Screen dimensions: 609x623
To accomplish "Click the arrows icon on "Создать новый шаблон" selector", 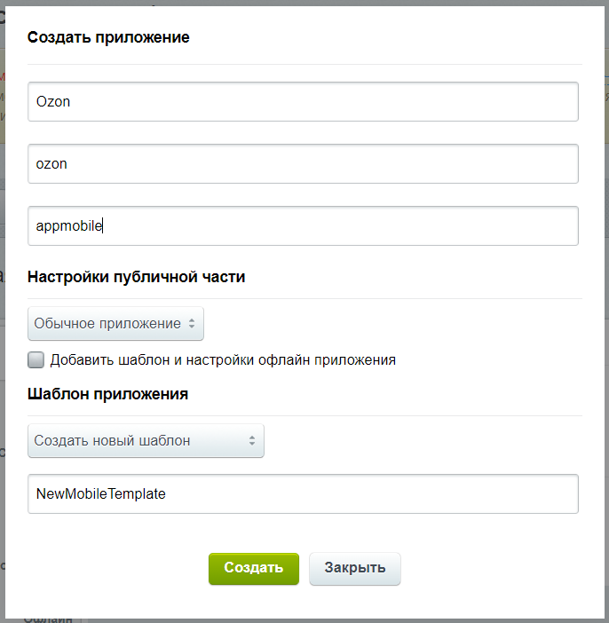I will point(251,440).
